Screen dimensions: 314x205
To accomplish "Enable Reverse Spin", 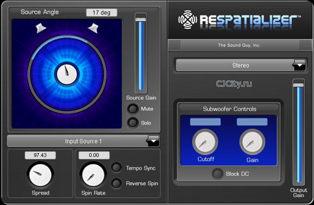I will point(116,183).
